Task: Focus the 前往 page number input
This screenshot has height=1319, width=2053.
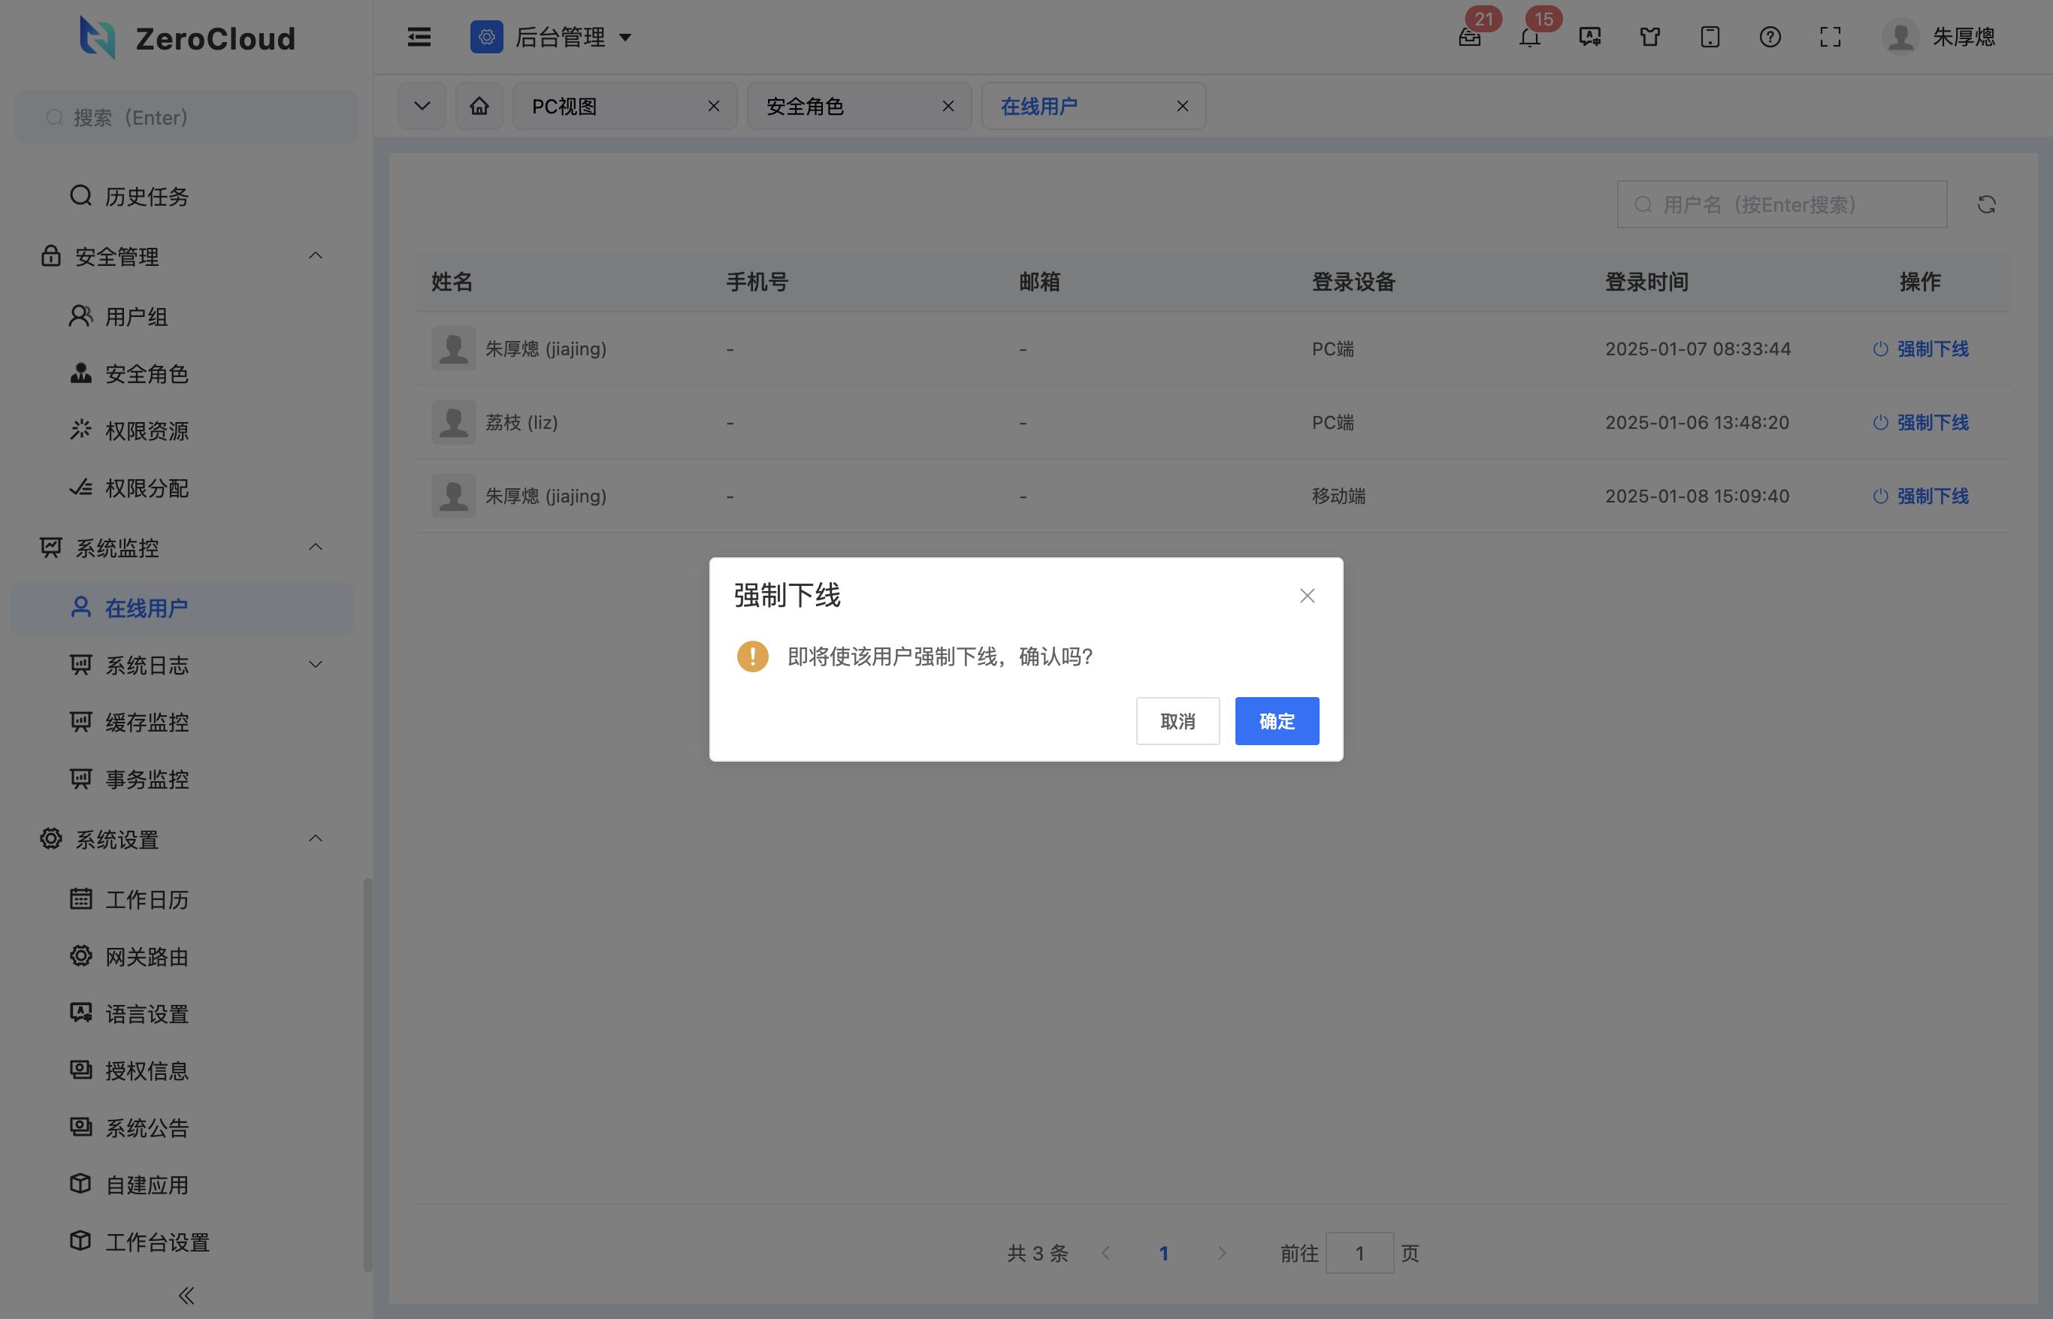Action: pyautogui.click(x=1359, y=1253)
